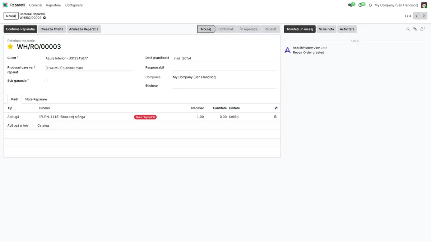
Task: Open the Raportare menu
Action: [x=54, y=5]
